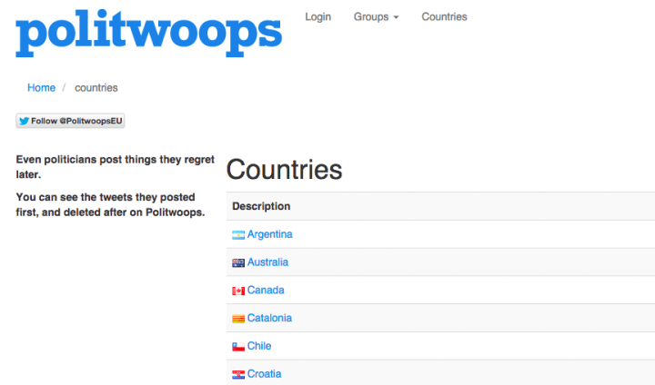Open the Login page

[317, 16]
